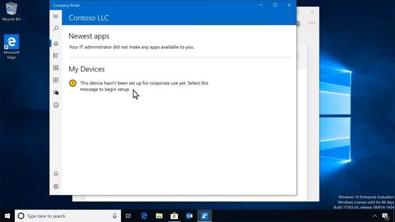Viewport: 395px width, 222px height.
Task: Maximize the Company Portal window
Action: pos(275,5)
